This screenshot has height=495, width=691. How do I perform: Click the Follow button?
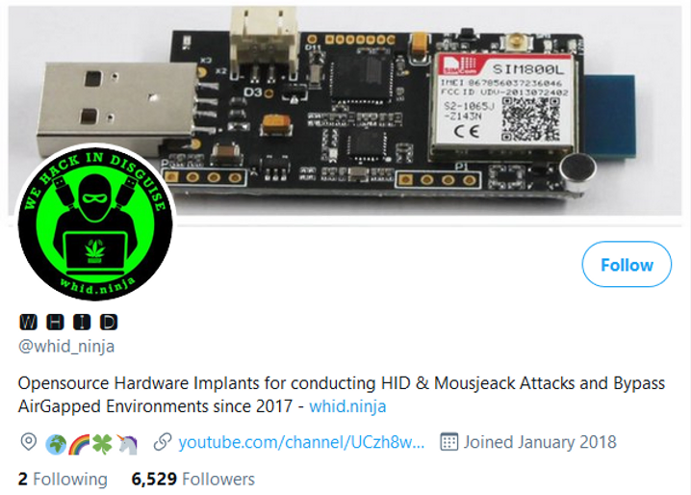coord(627,264)
